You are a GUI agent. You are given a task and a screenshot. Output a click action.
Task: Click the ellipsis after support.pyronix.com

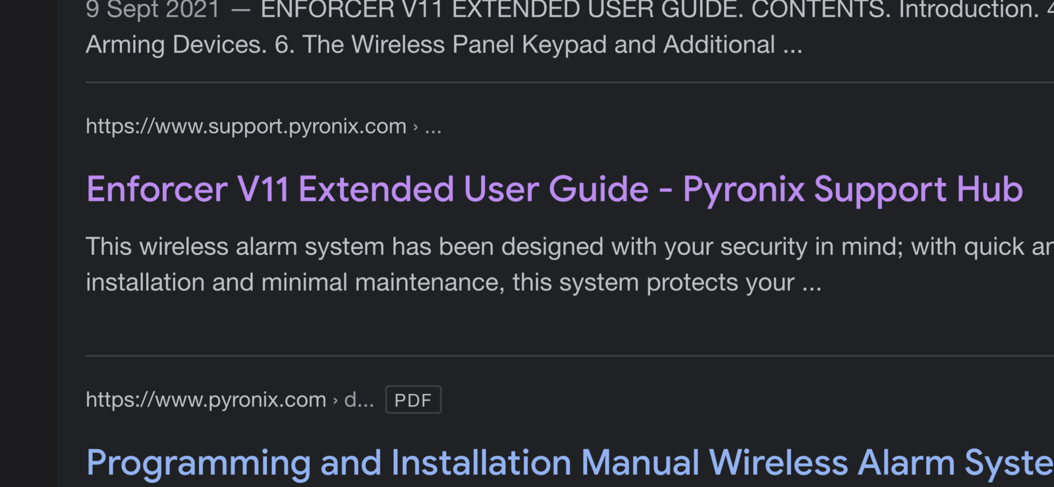click(x=433, y=127)
